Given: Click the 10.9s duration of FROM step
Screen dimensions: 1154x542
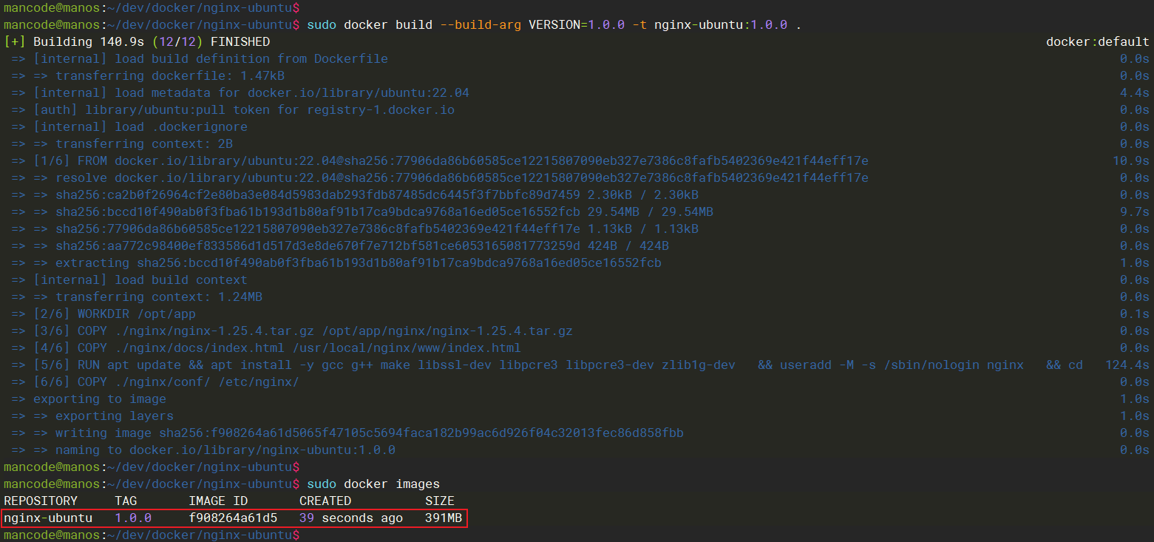Looking at the screenshot, I should tap(1130, 160).
